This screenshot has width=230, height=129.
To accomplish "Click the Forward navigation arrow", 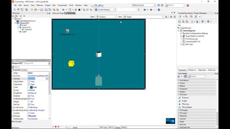I will click(x=151, y=10).
